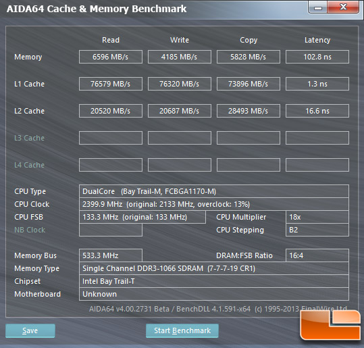Screen dimensions: 364x348
Task: Click the empty L4 Cache Latency field
Action: click(x=317, y=165)
